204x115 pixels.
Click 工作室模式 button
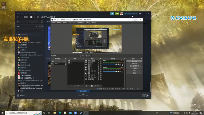134,68
